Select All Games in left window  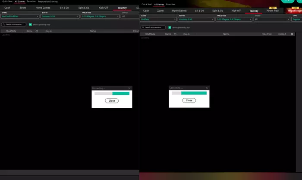20,2
